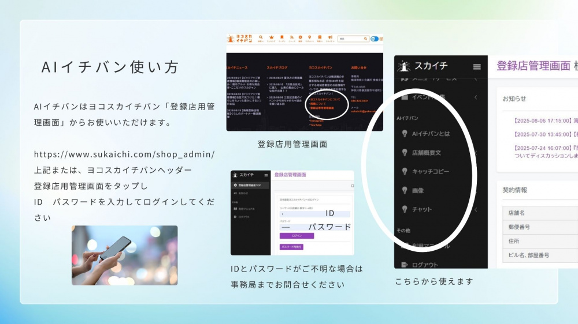Click the password input field

(315, 227)
